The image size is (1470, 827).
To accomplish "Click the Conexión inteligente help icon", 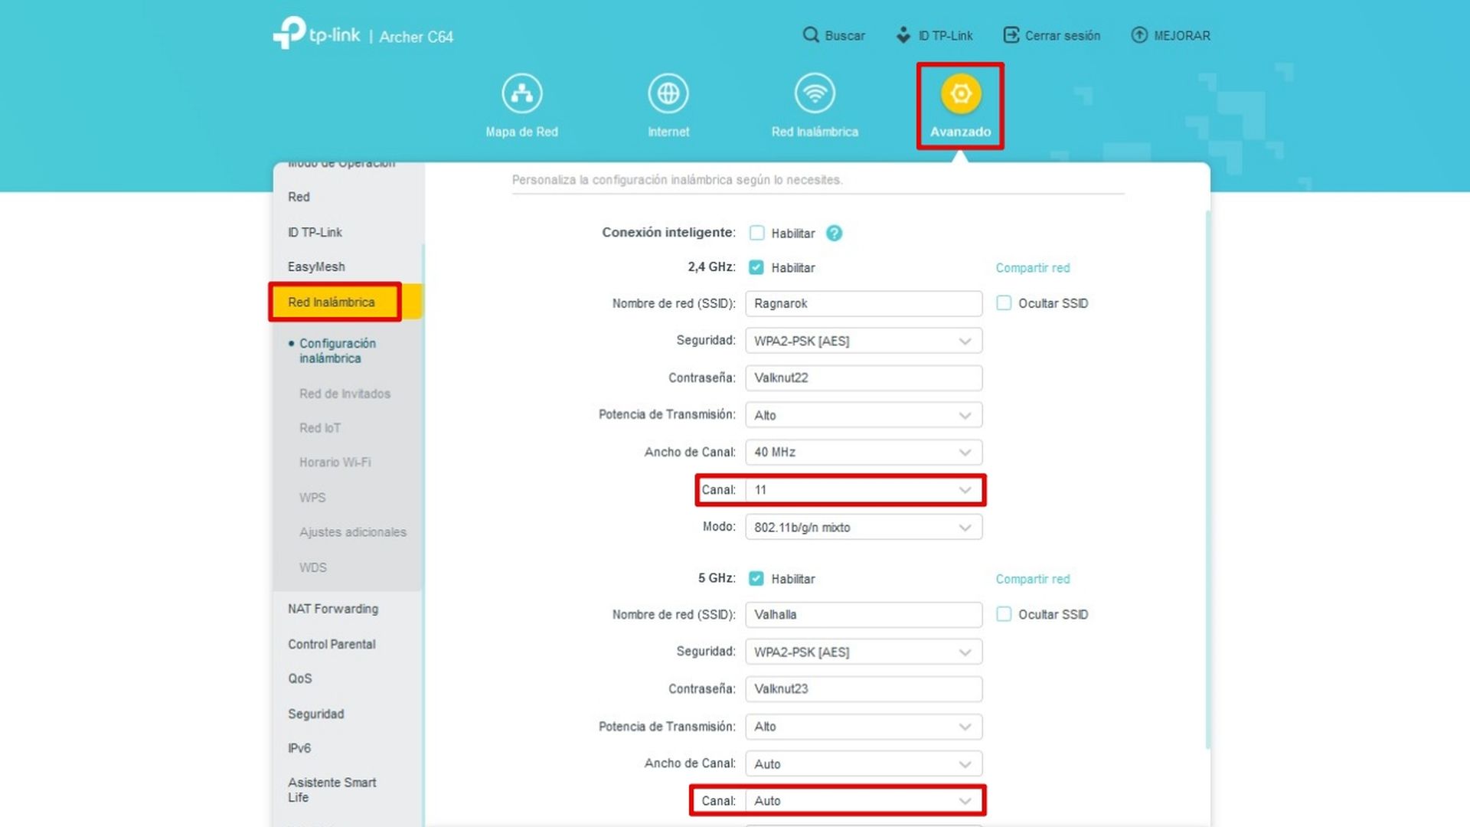I will coord(834,233).
